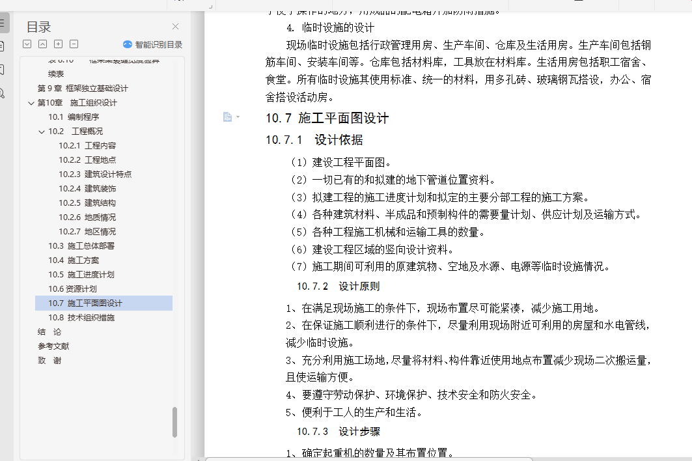Click the expand-all down-arrow box icon
Screen dimensions: 692x461
(x=27, y=44)
